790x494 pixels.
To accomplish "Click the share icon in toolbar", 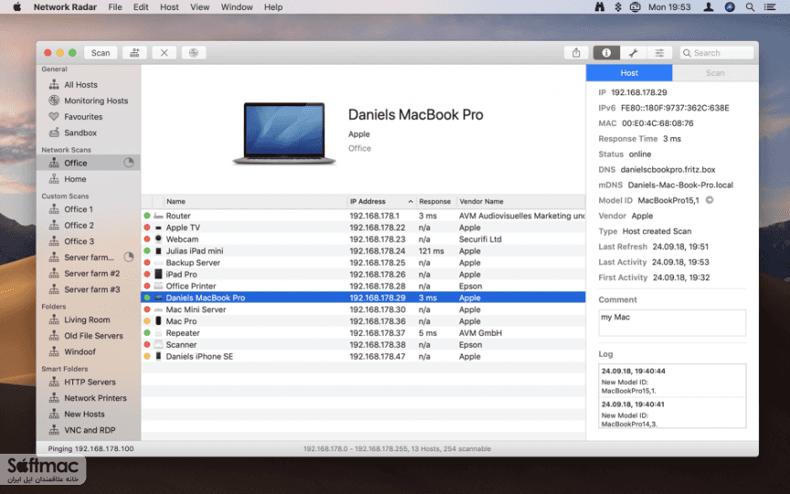I will tap(576, 53).
